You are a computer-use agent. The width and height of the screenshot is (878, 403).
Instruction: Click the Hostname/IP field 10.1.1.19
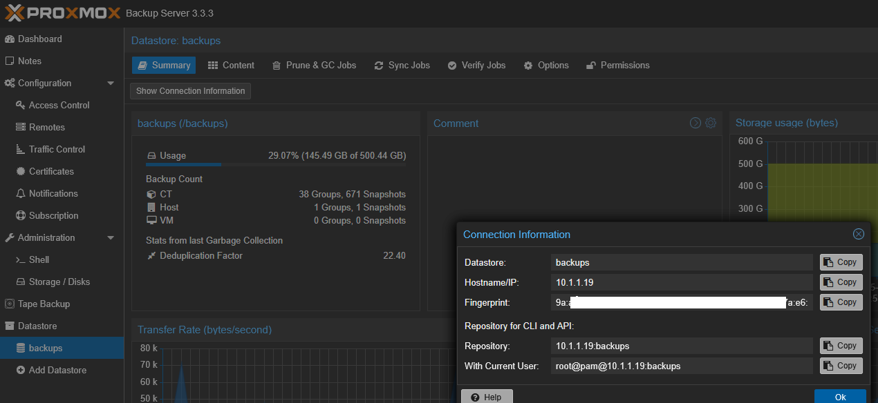click(682, 282)
